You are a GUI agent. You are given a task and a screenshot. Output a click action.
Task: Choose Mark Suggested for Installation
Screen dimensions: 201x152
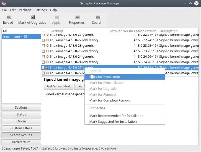(125, 122)
